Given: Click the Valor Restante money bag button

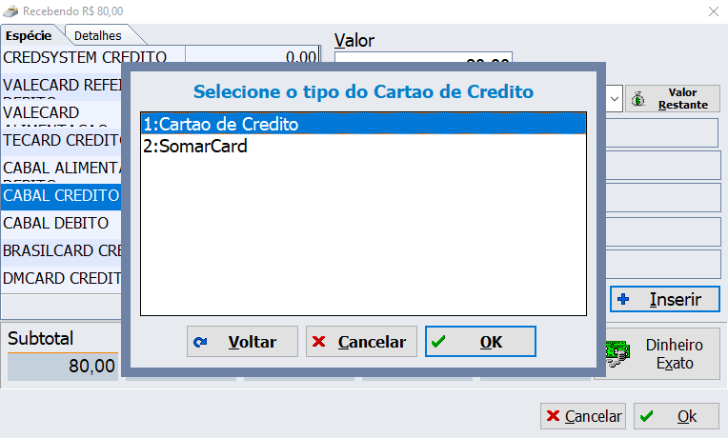Looking at the screenshot, I should point(673,98).
